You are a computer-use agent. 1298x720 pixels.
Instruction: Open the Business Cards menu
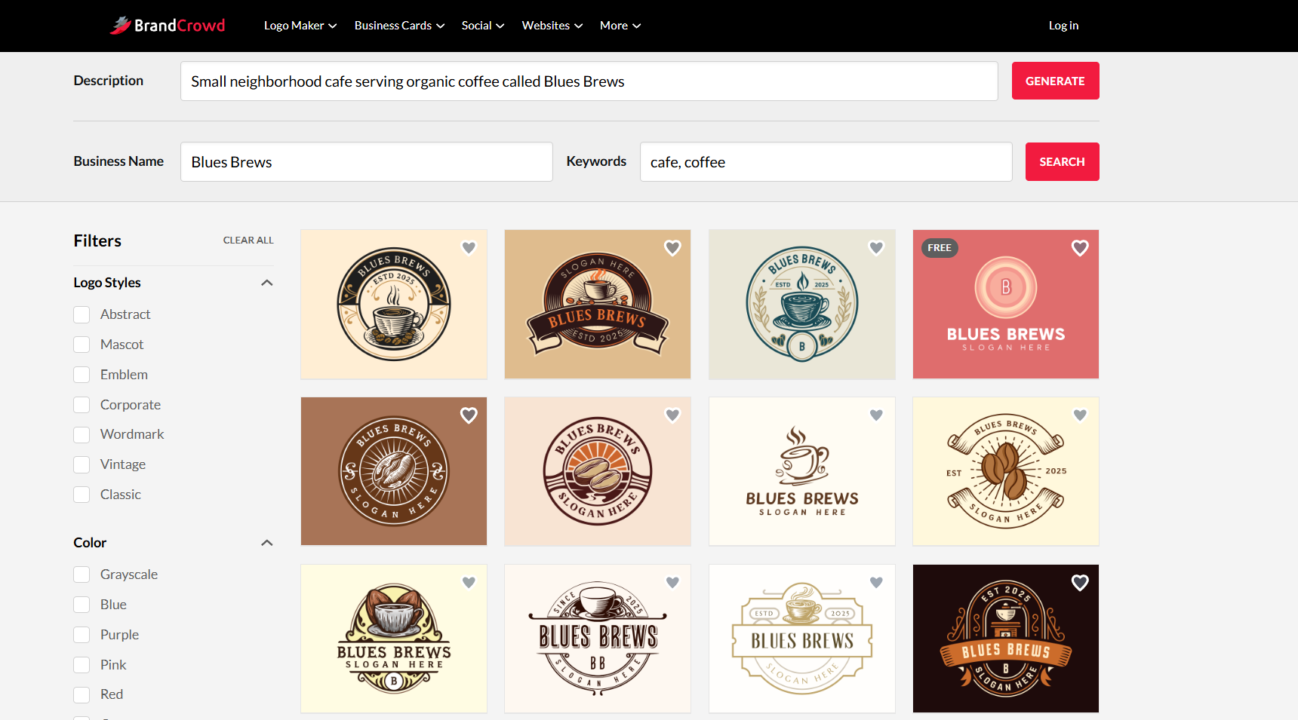click(399, 26)
